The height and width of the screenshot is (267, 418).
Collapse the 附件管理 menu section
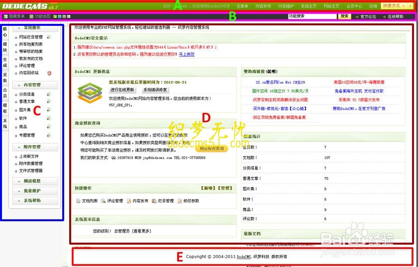coord(35,147)
